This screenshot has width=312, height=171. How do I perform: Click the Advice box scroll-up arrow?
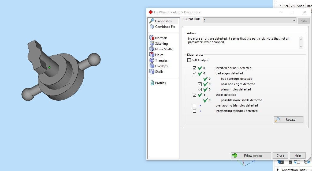click(x=301, y=39)
